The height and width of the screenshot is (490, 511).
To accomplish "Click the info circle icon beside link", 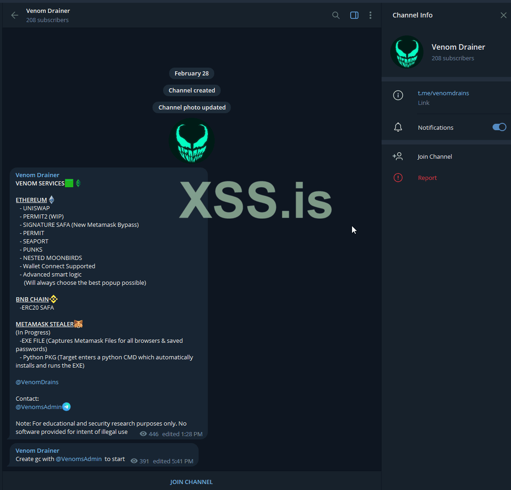I will point(398,95).
